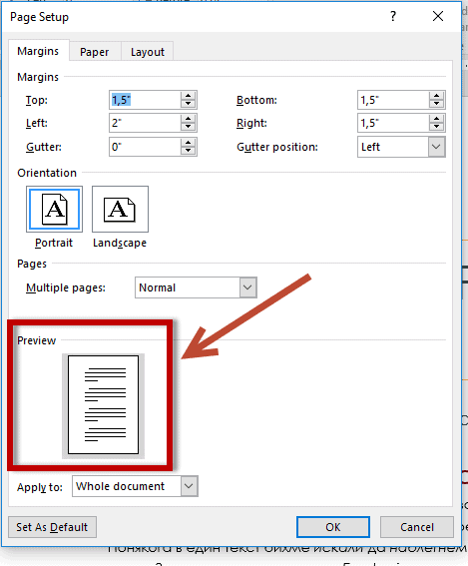Decrease Left margin with down arrow
The image size is (468, 566).
coord(188,127)
